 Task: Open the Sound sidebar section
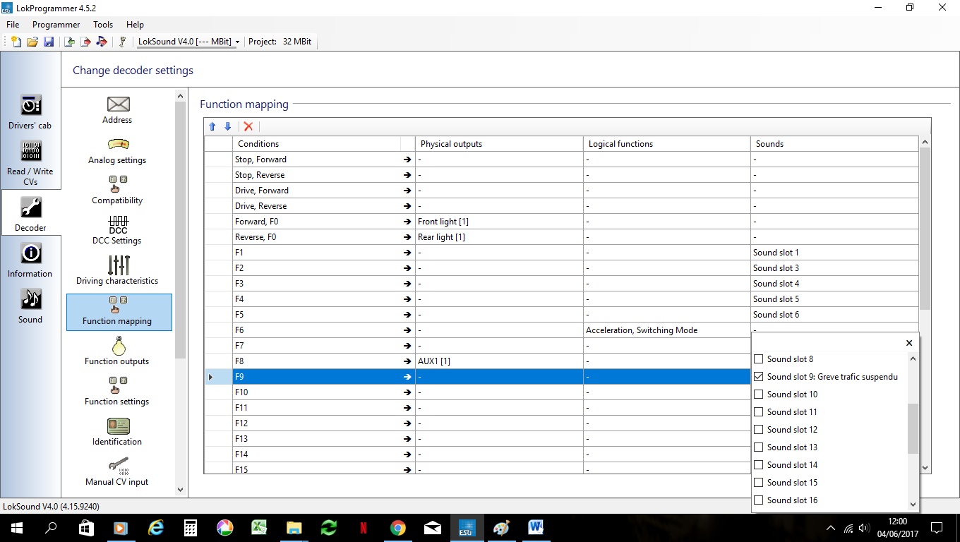tap(30, 306)
